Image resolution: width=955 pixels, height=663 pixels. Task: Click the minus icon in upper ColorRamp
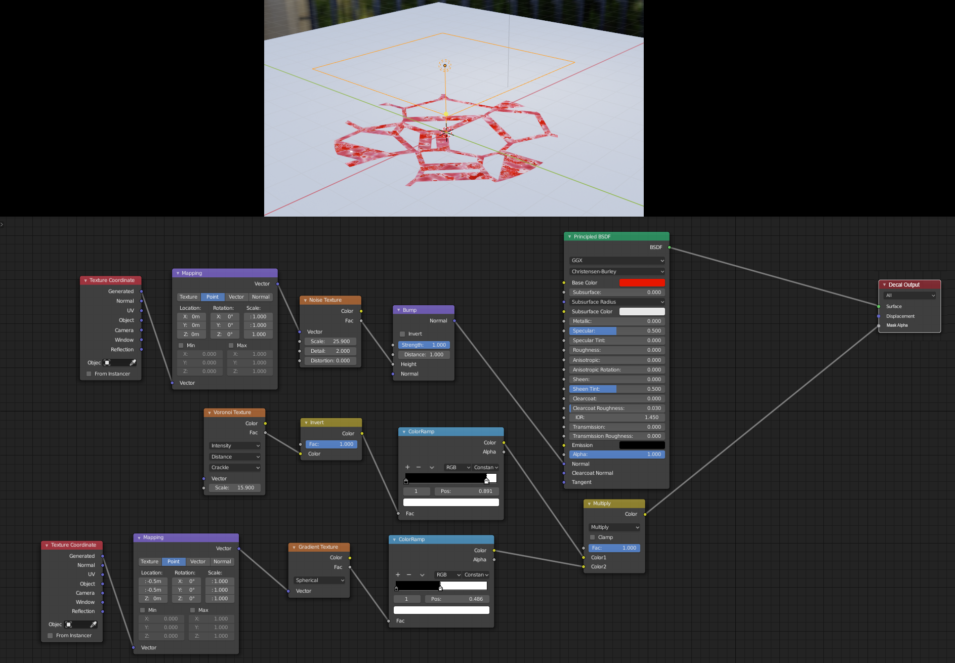(x=419, y=467)
